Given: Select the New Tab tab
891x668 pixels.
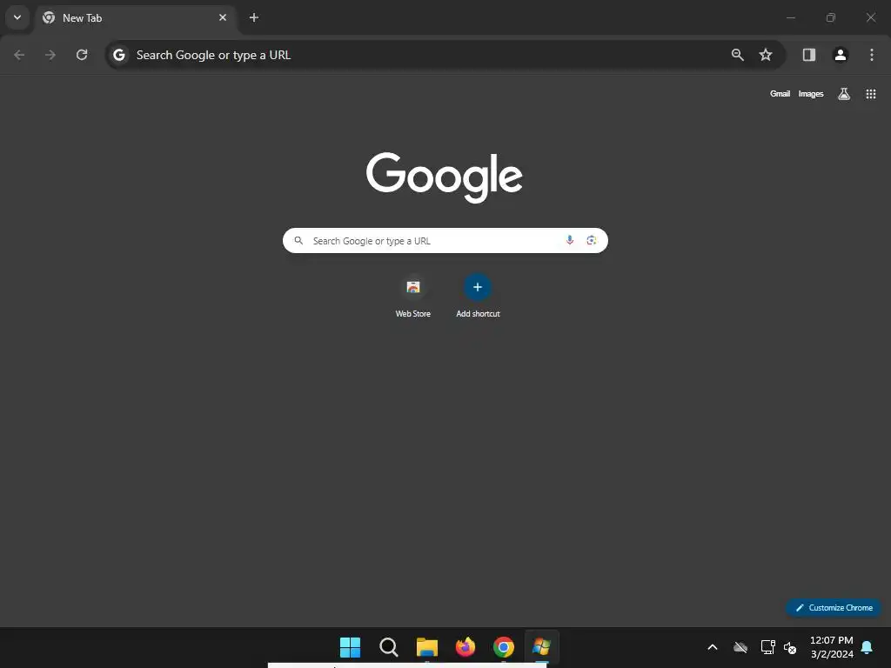Looking at the screenshot, I should (137, 17).
